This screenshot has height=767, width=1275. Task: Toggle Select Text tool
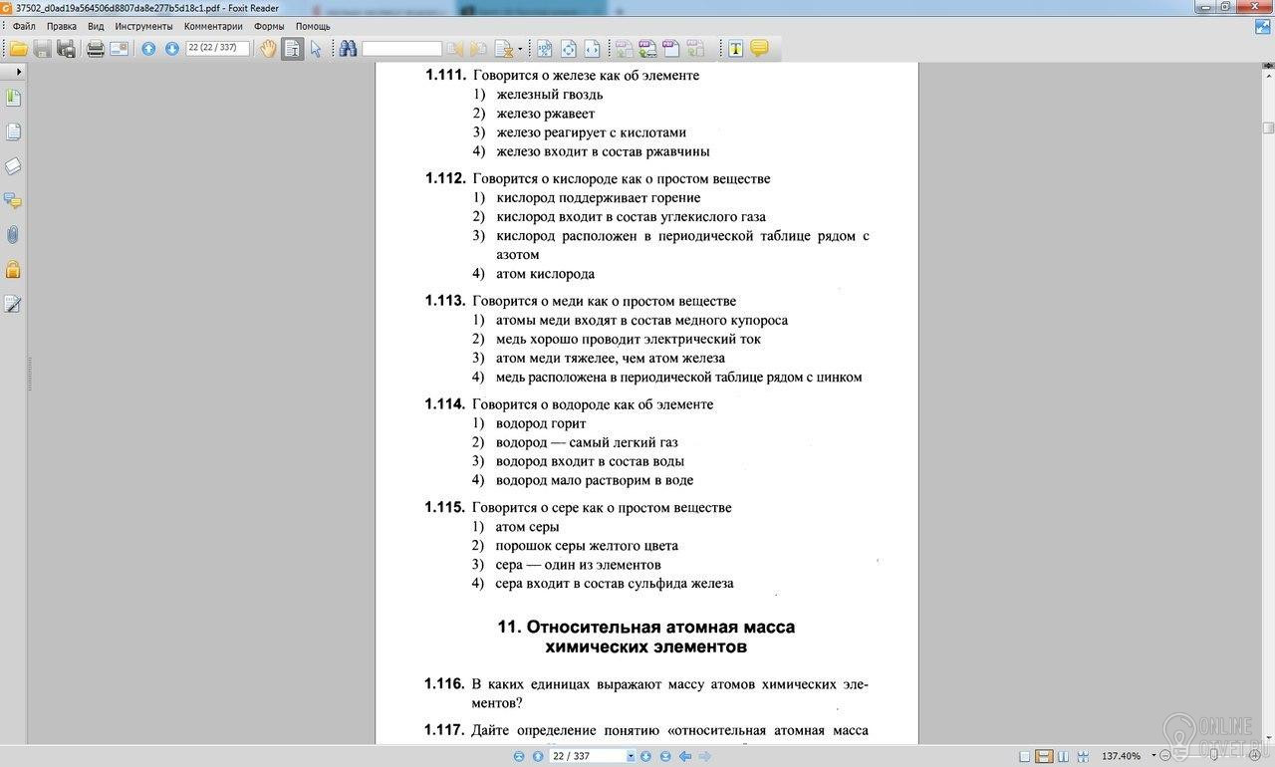tap(292, 49)
